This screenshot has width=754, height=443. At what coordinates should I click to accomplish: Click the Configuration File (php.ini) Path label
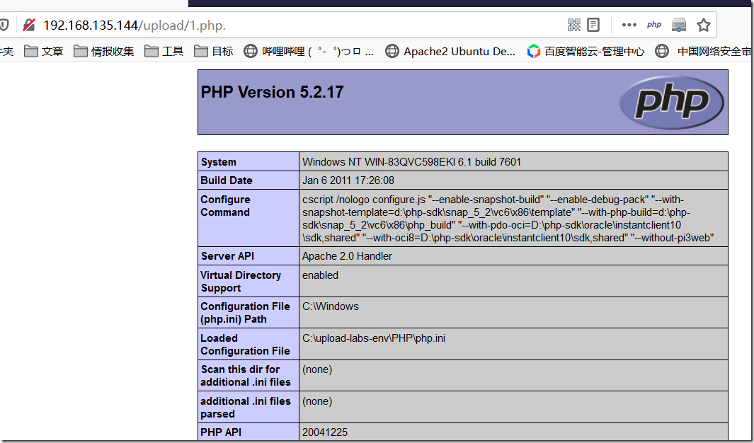(x=245, y=313)
